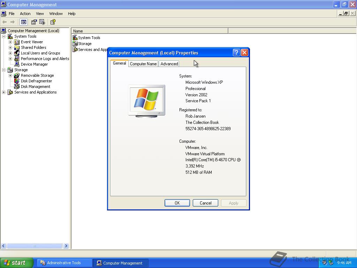Switch to the Computer Name tab
This screenshot has height=268, width=357.
click(143, 64)
